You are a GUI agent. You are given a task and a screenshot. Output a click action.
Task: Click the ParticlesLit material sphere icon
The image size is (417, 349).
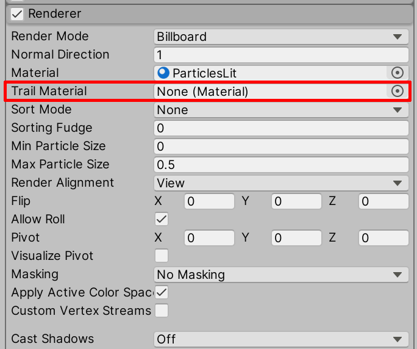coord(163,73)
